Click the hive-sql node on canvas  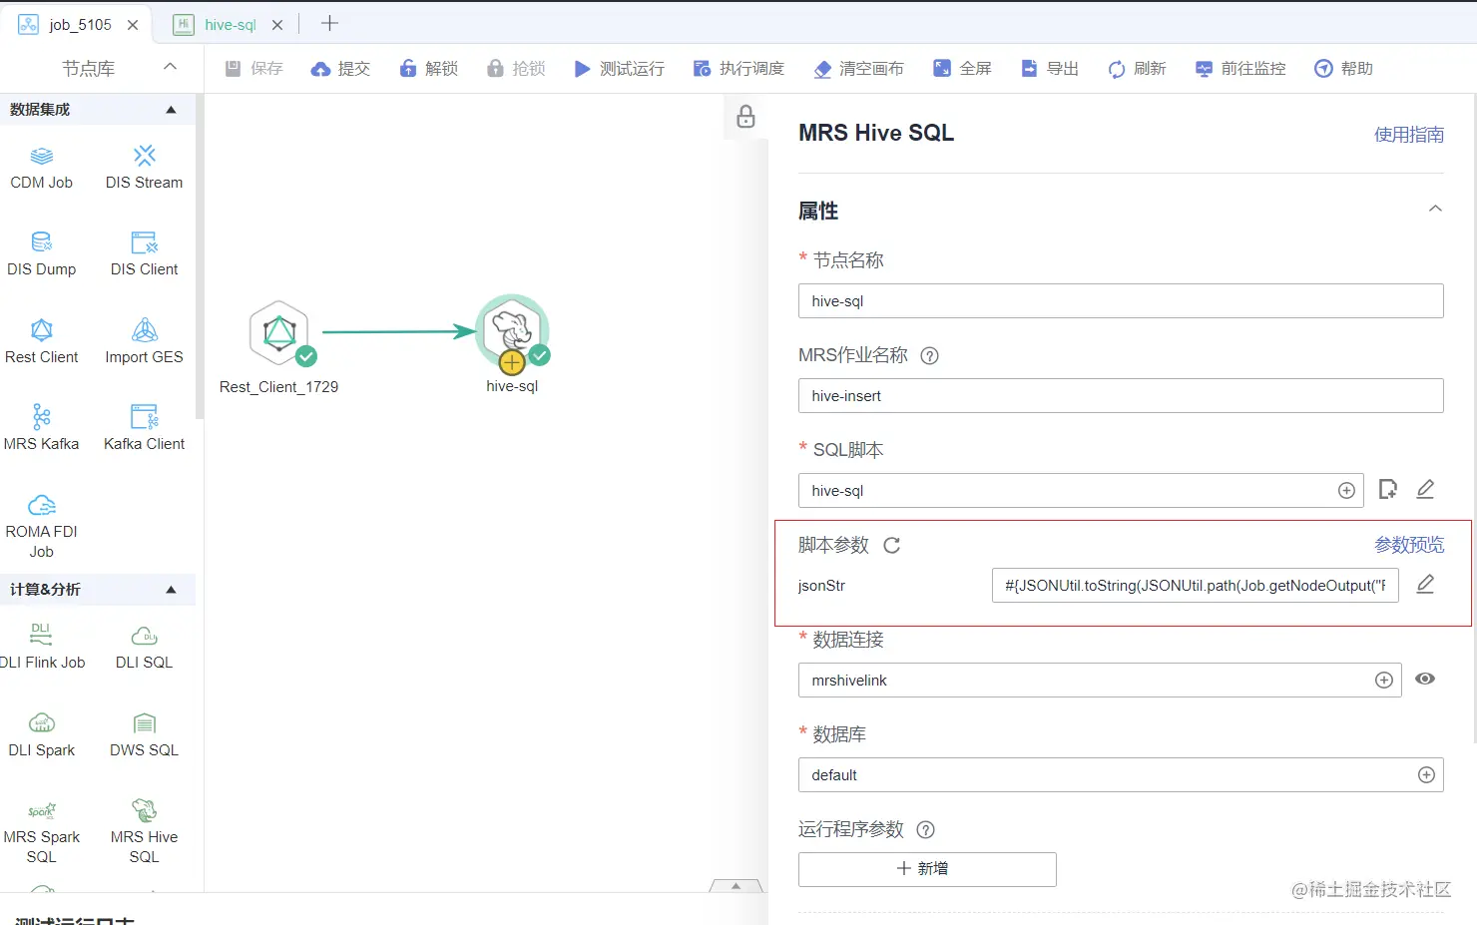tap(512, 330)
